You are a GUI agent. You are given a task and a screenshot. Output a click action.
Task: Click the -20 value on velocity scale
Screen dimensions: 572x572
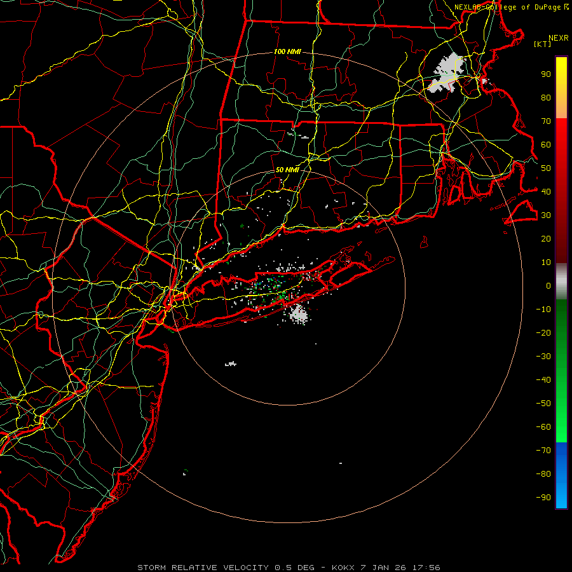(543, 332)
